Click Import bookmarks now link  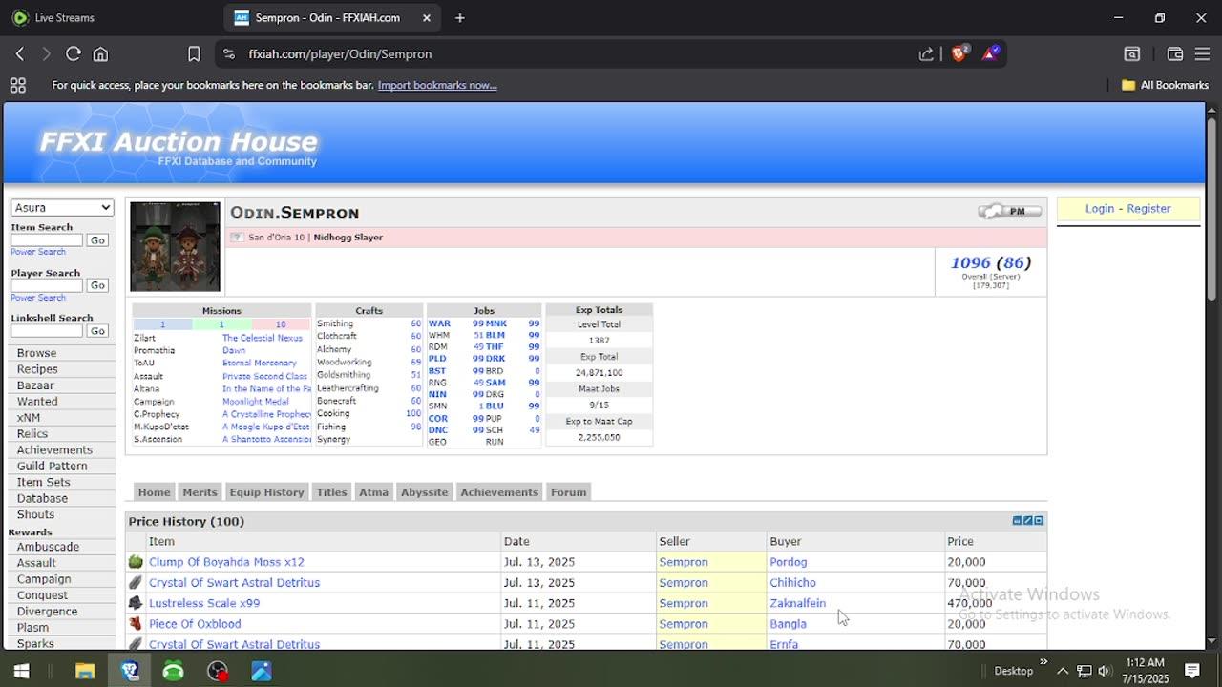(x=437, y=85)
